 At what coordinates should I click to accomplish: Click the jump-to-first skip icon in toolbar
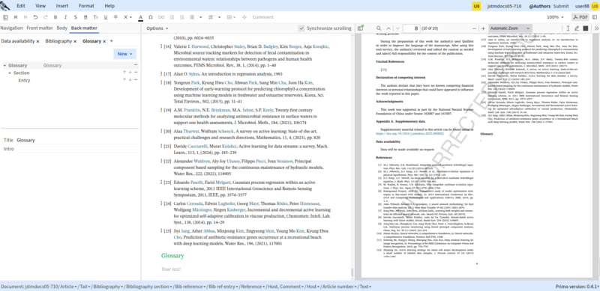click(15, 17)
